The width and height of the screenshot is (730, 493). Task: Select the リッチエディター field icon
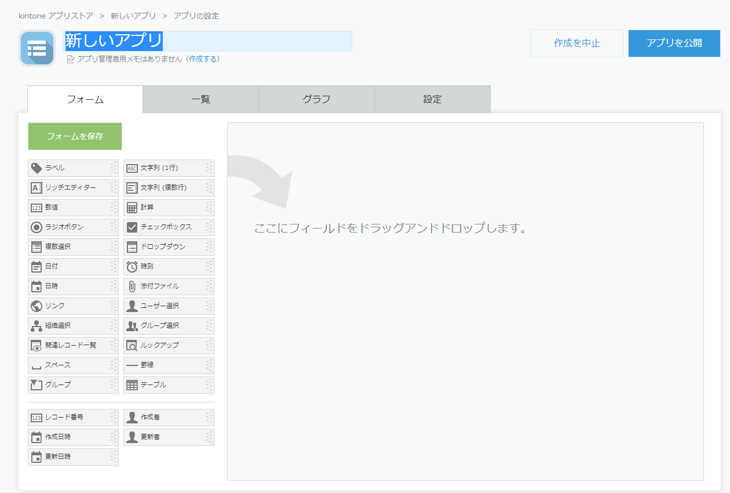point(36,188)
